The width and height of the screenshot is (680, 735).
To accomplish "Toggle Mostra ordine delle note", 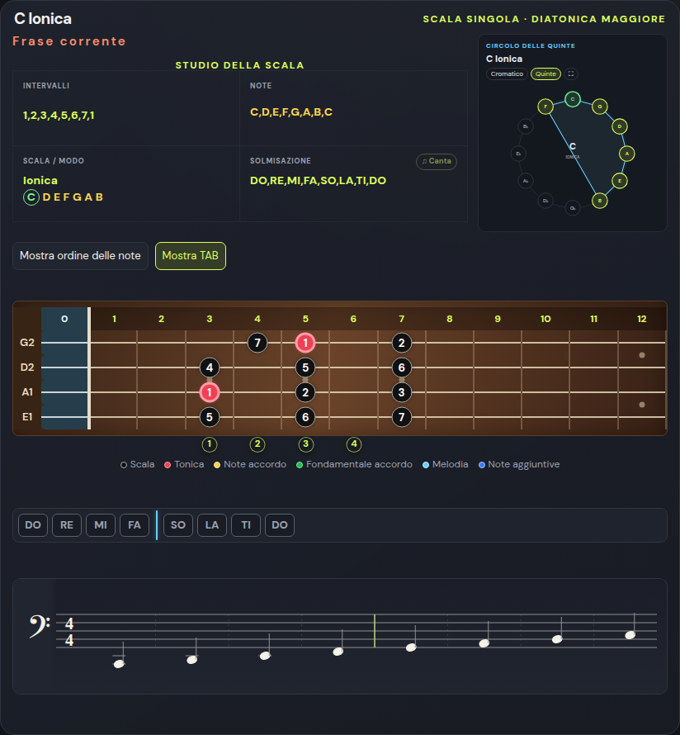I will (x=80, y=256).
